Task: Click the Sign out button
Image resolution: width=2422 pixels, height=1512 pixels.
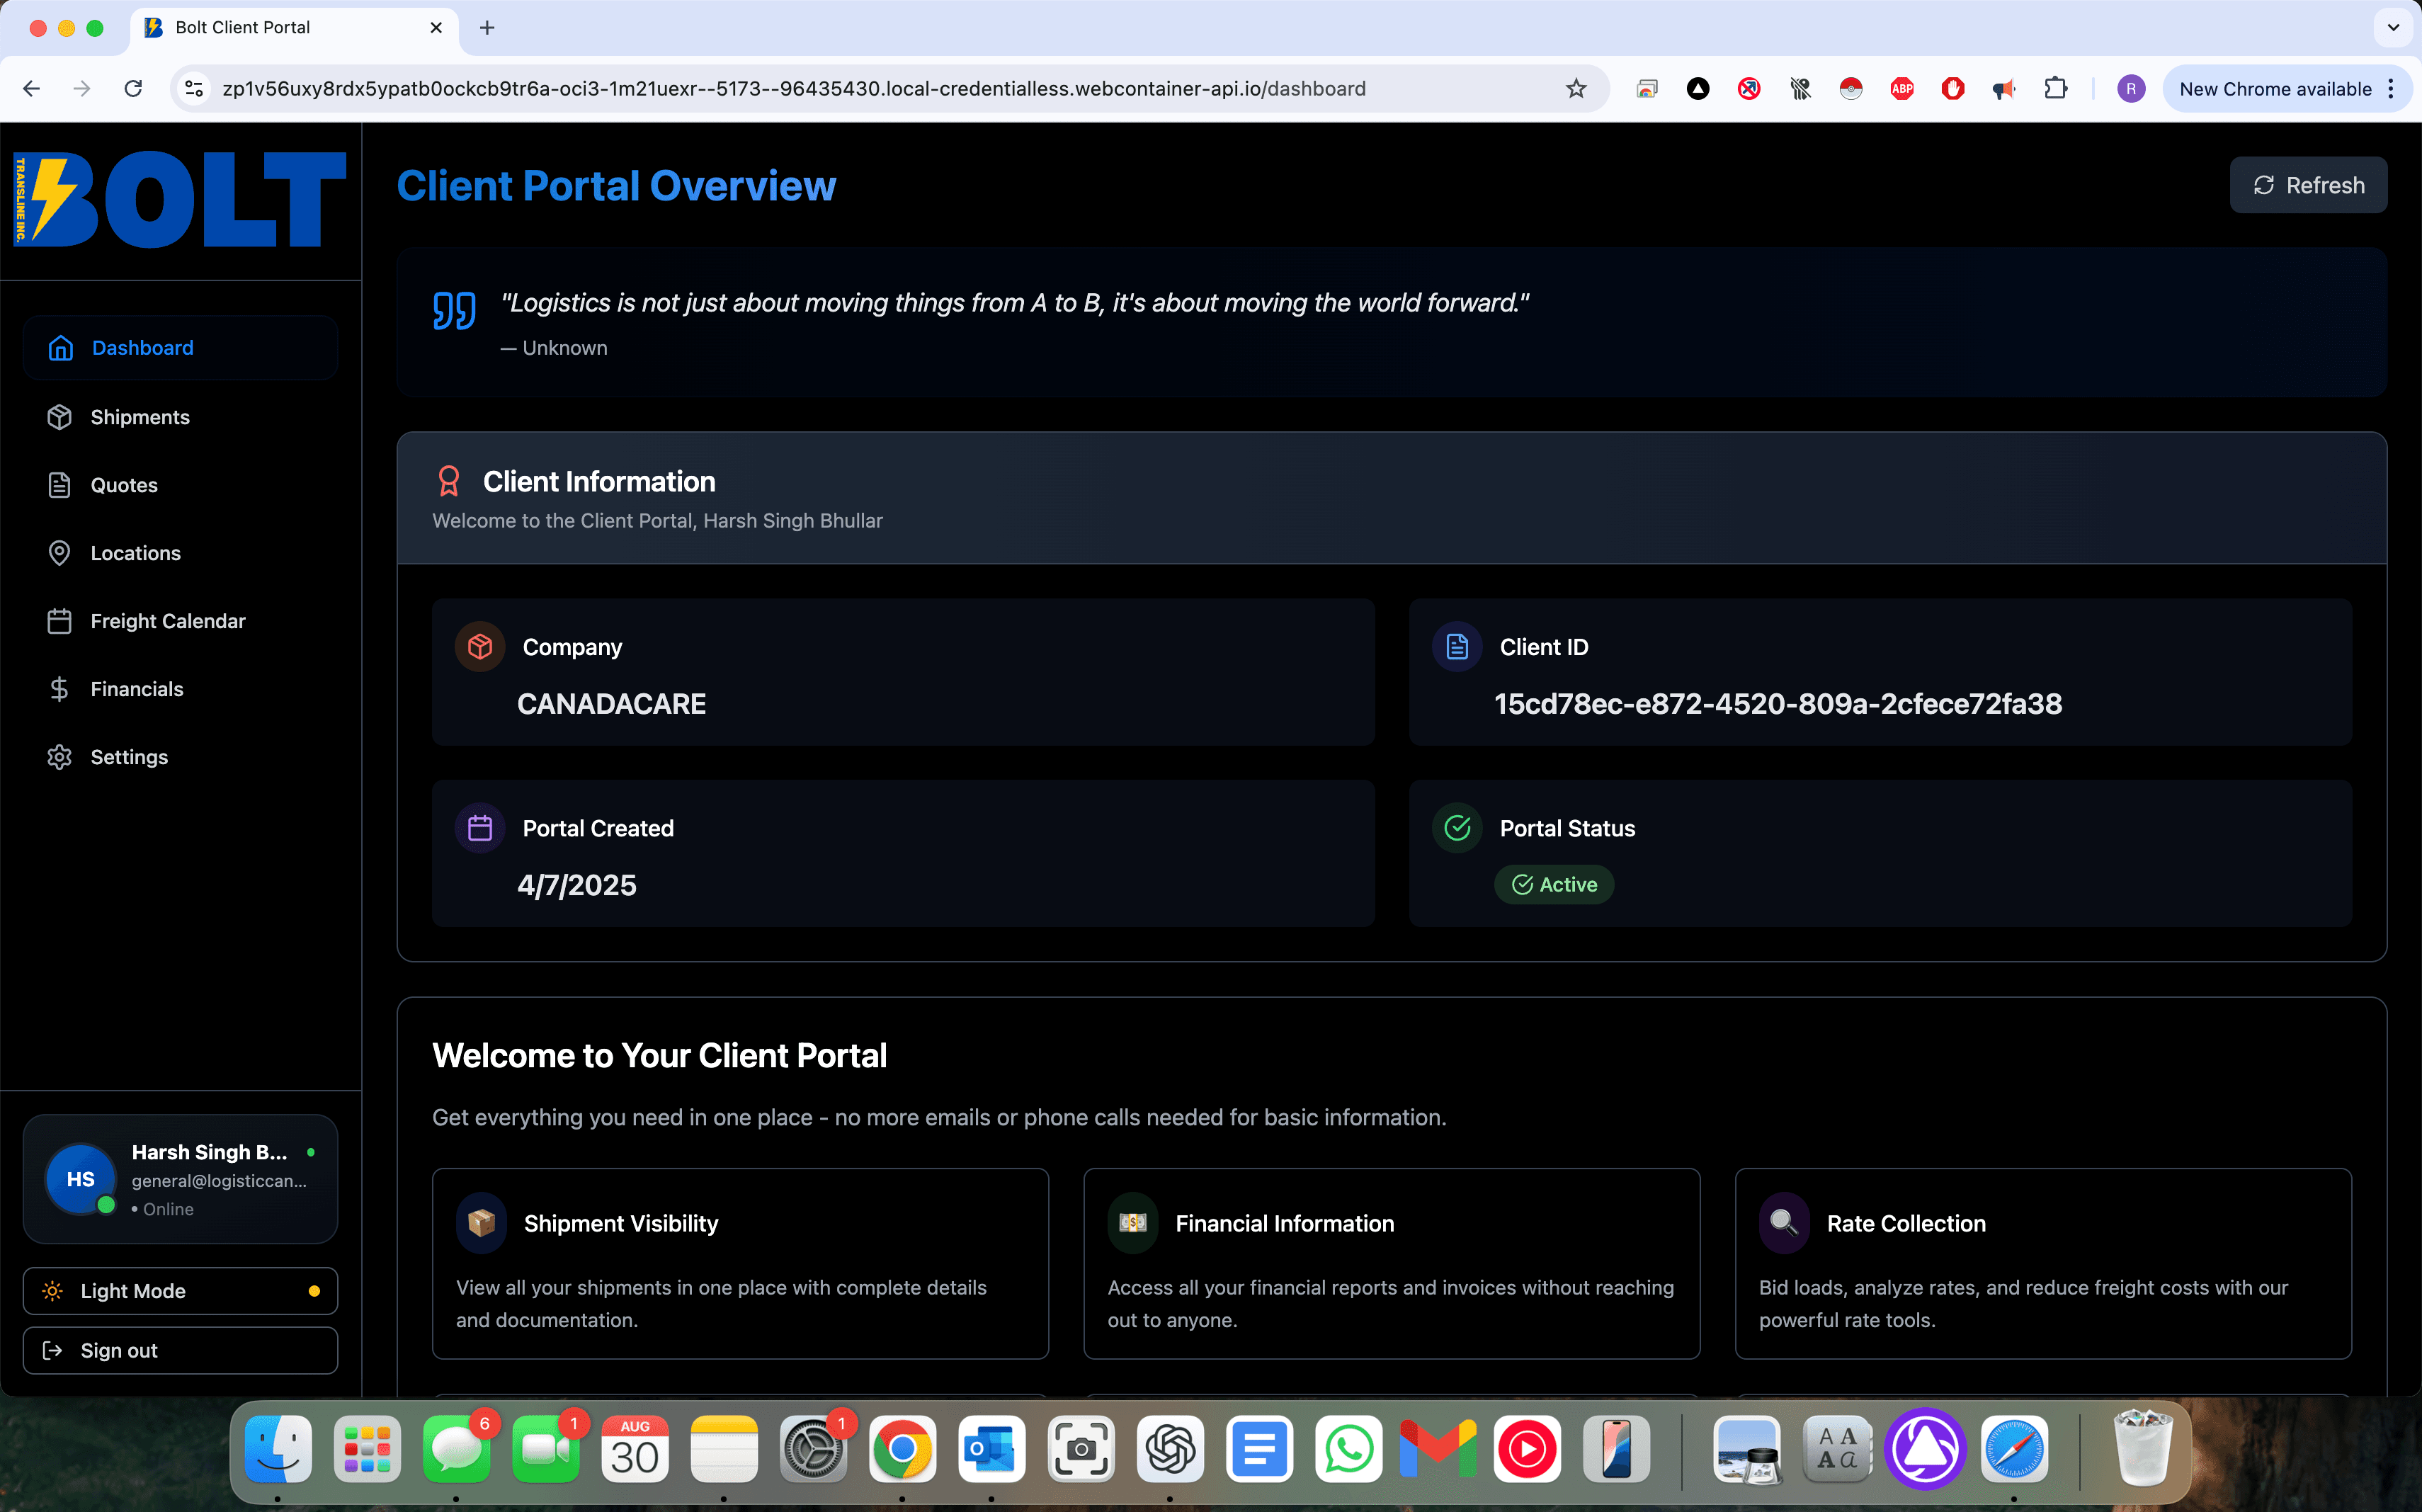Action: click(x=180, y=1350)
